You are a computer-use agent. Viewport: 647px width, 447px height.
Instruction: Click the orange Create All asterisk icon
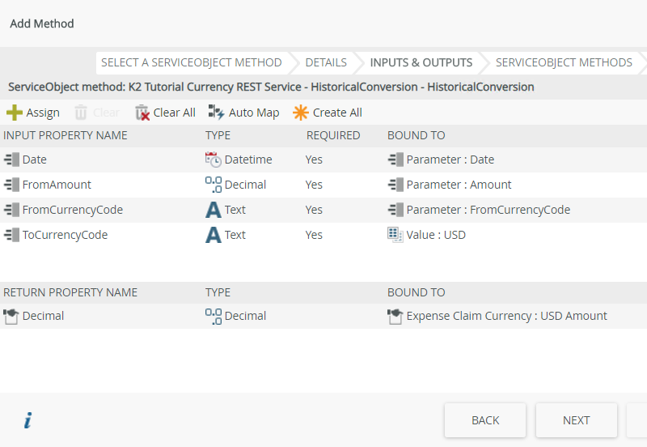tap(301, 113)
